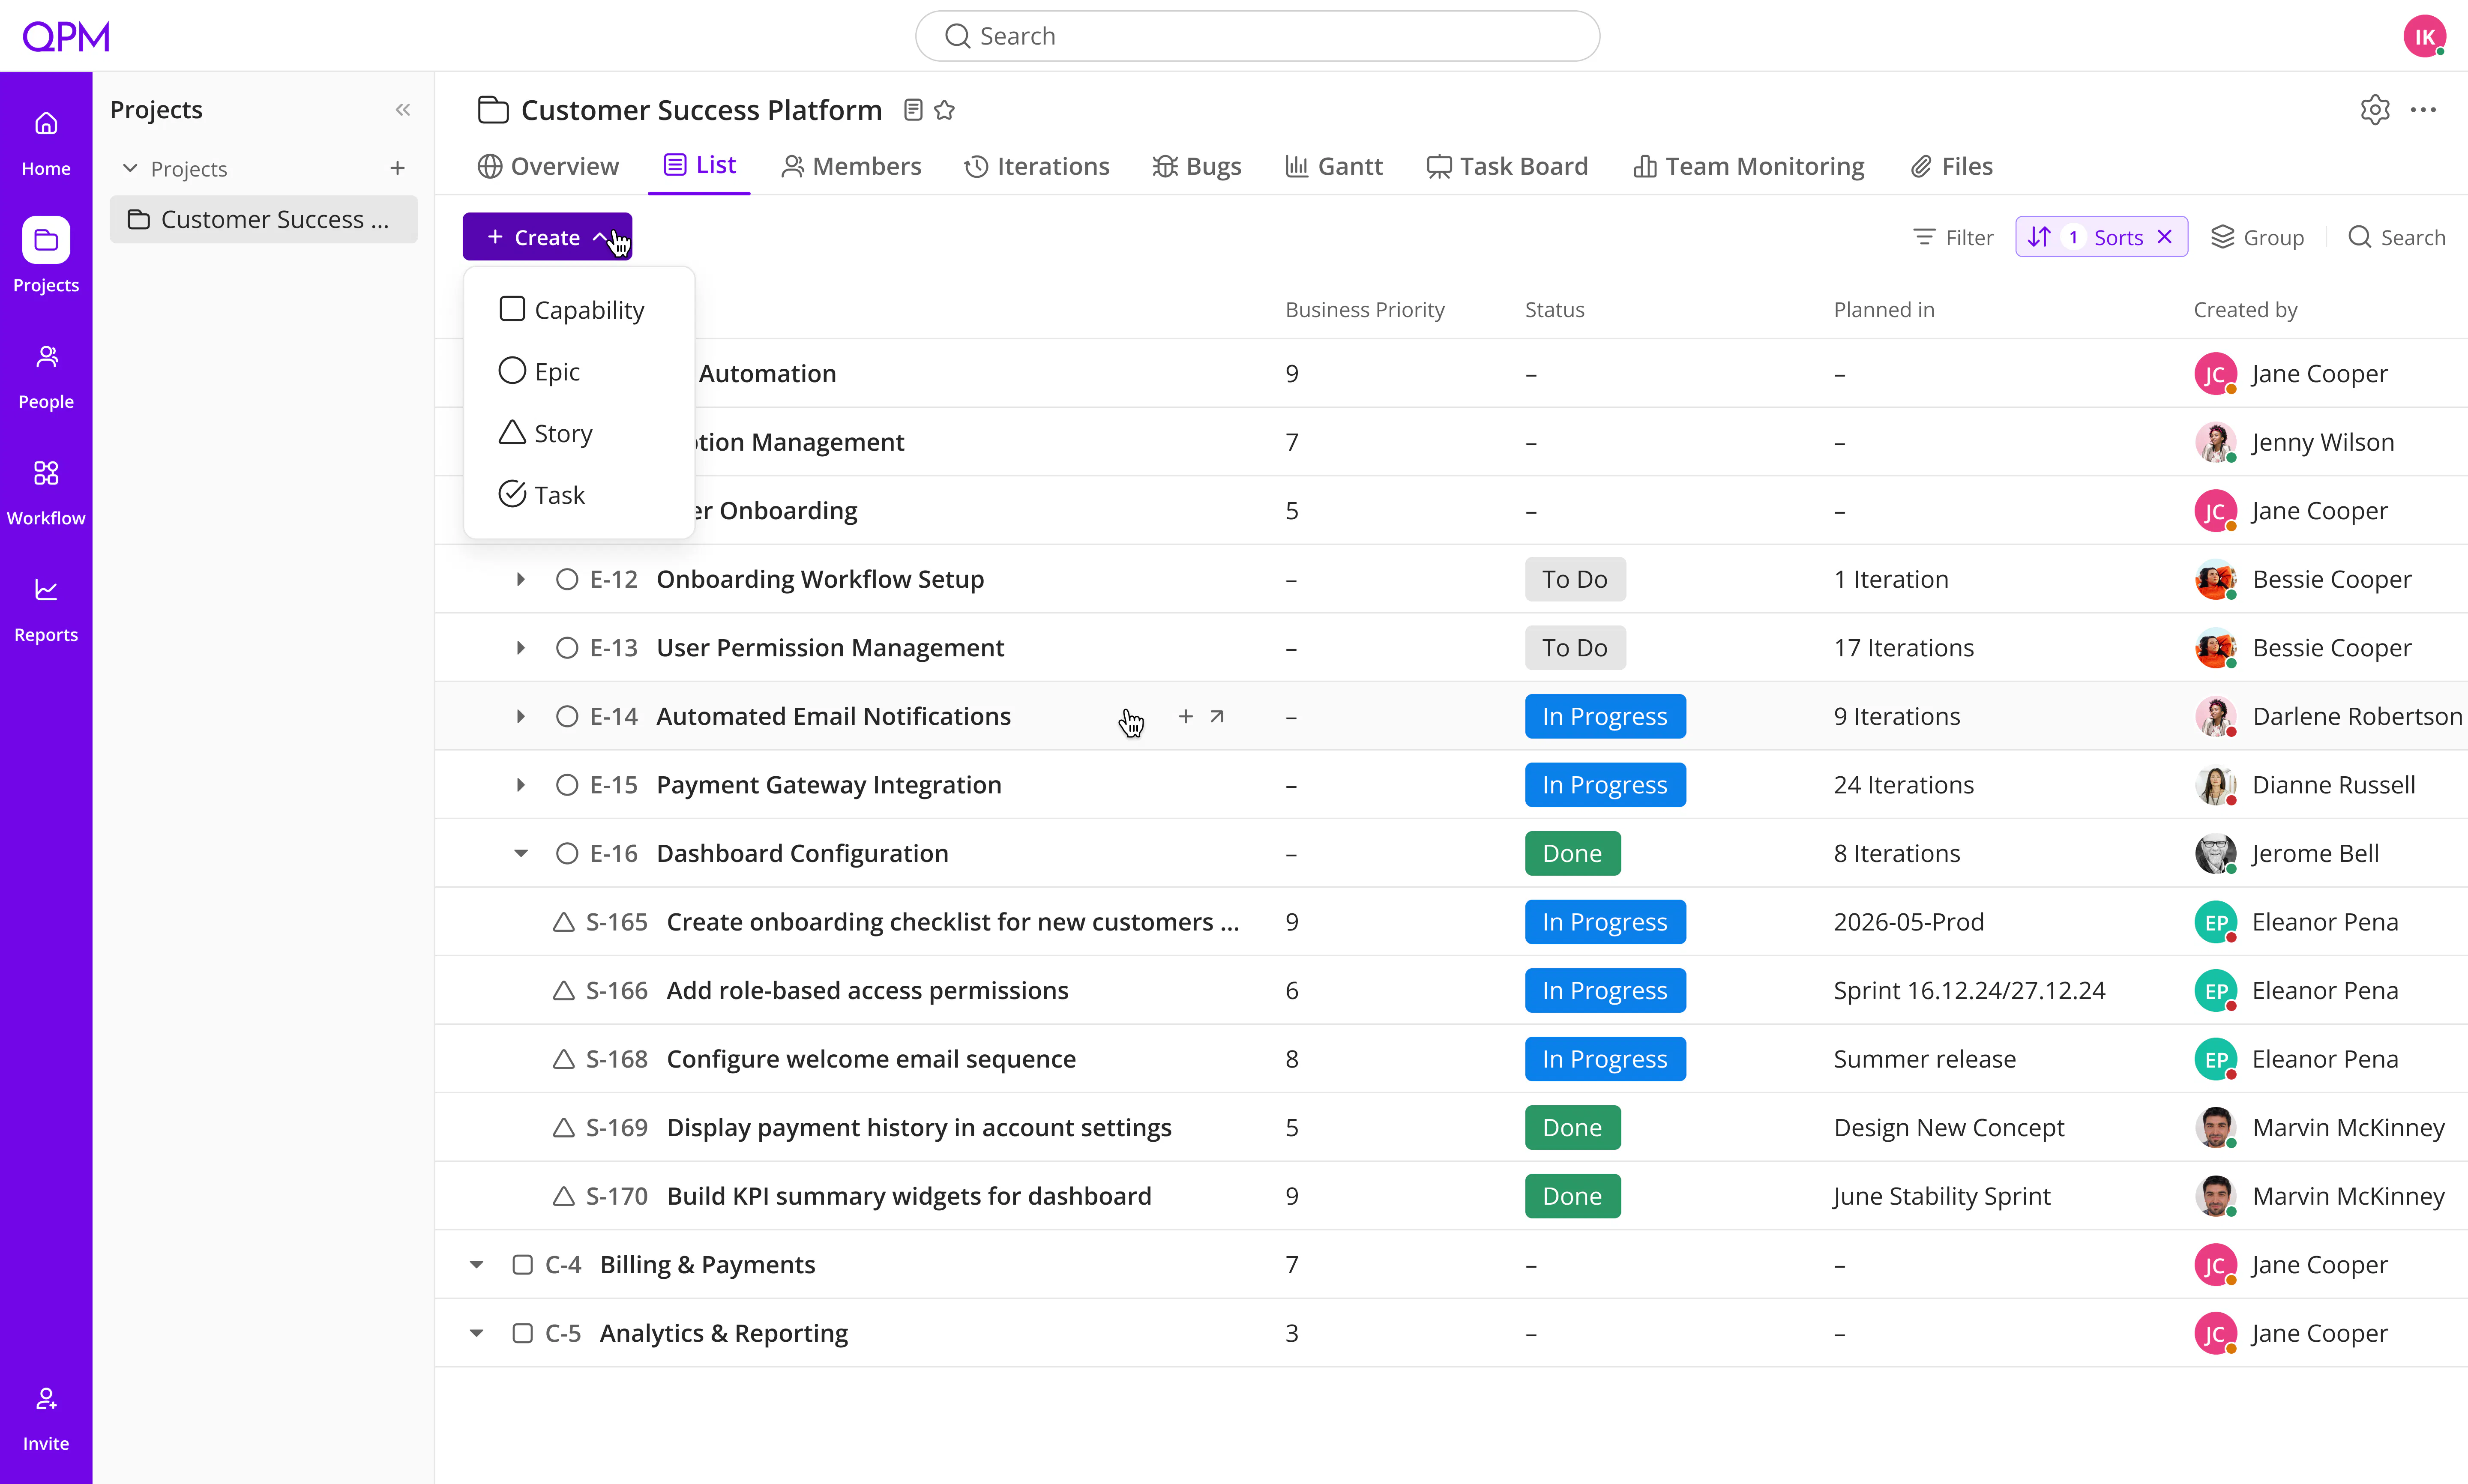Close the Create dropdown menu
Viewport: 2468px width, 1484px height.
pos(547,237)
